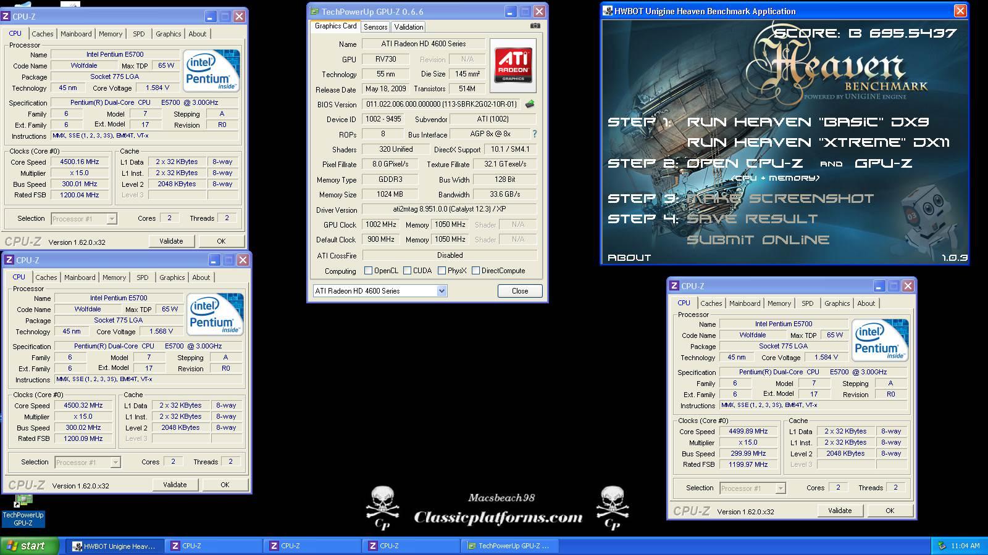Click Bandwidth 33.6 GB/s field
The width and height of the screenshot is (988, 555).
pyautogui.click(x=505, y=194)
